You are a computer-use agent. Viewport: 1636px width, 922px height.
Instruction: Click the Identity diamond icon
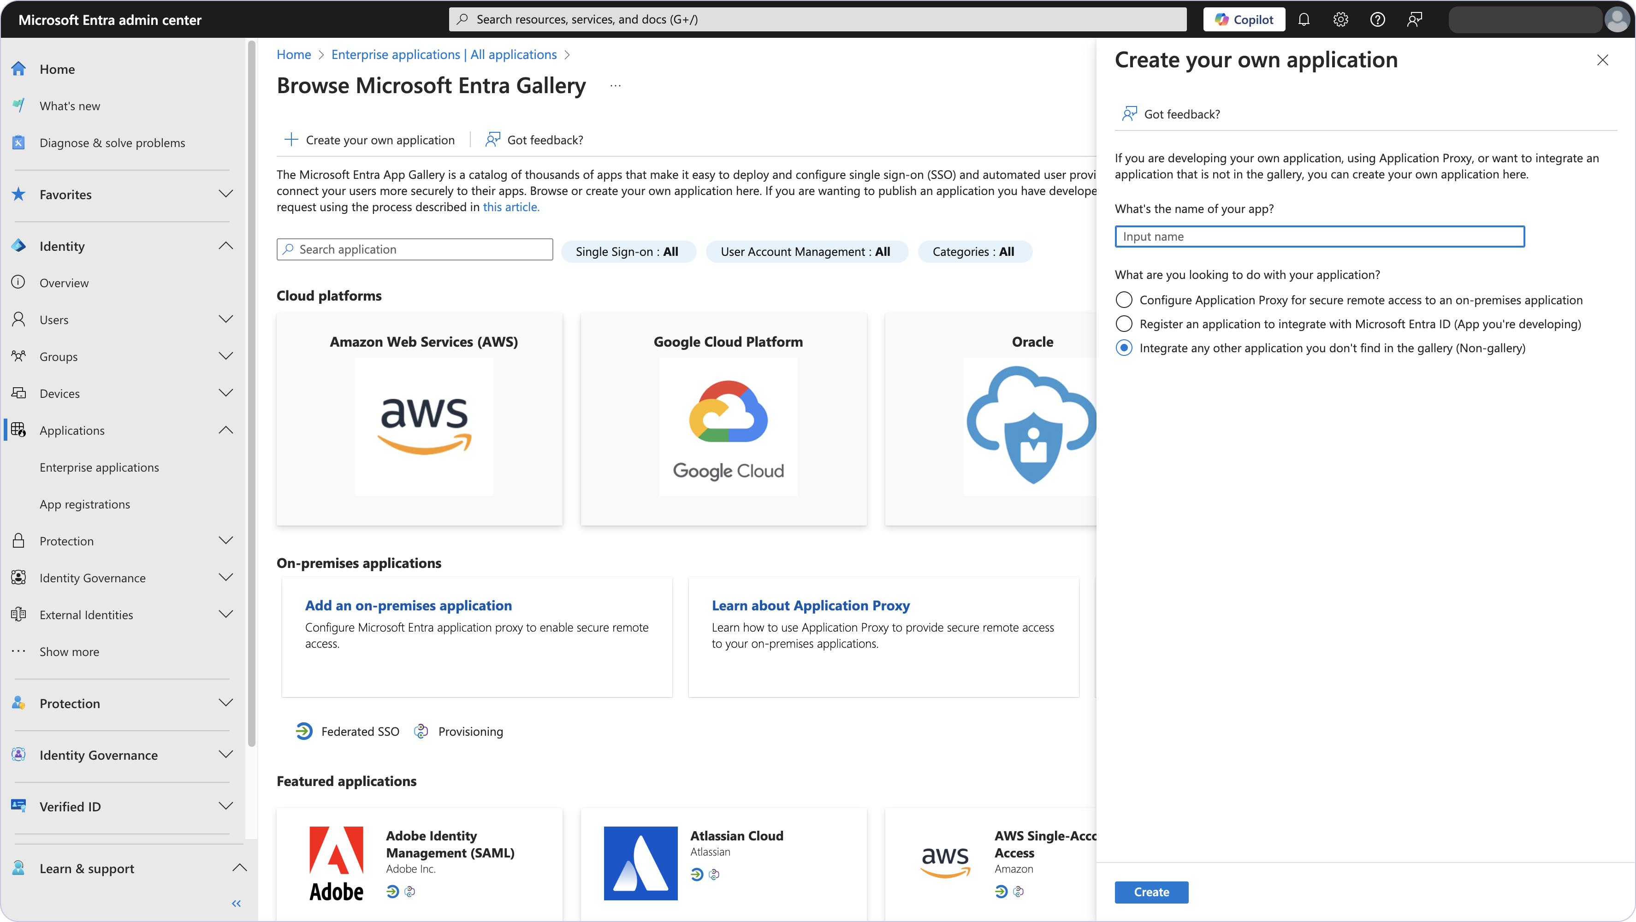18,246
